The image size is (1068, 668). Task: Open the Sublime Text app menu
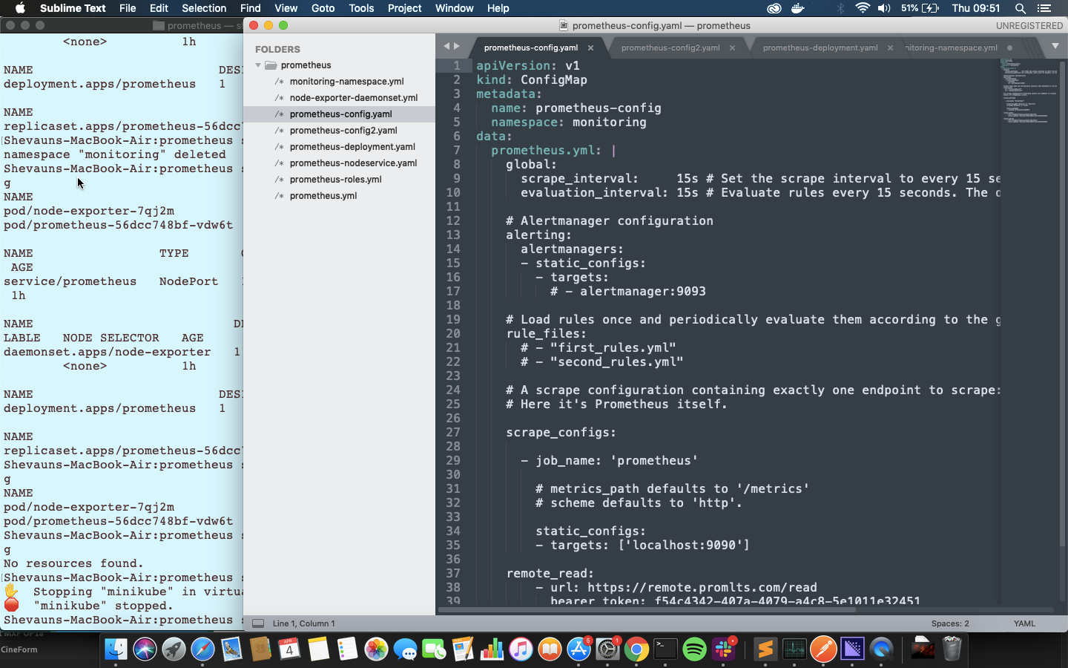tap(73, 8)
